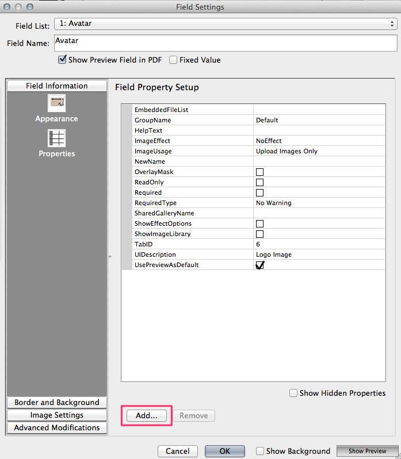Toggle Show Preview Field in PDF

(x=63, y=60)
